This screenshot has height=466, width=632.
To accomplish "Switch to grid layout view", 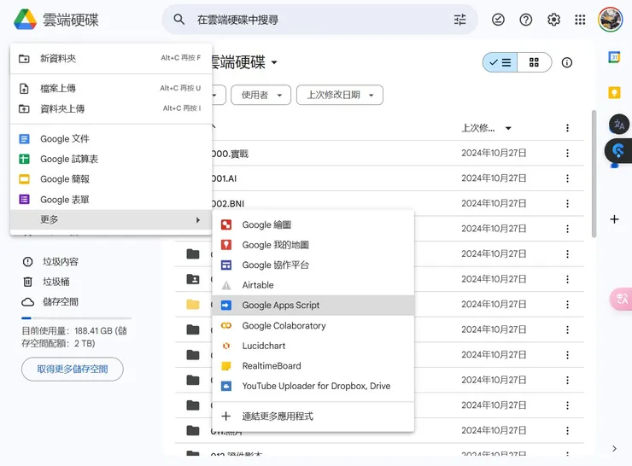I will pyautogui.click(x=534, y=62).
